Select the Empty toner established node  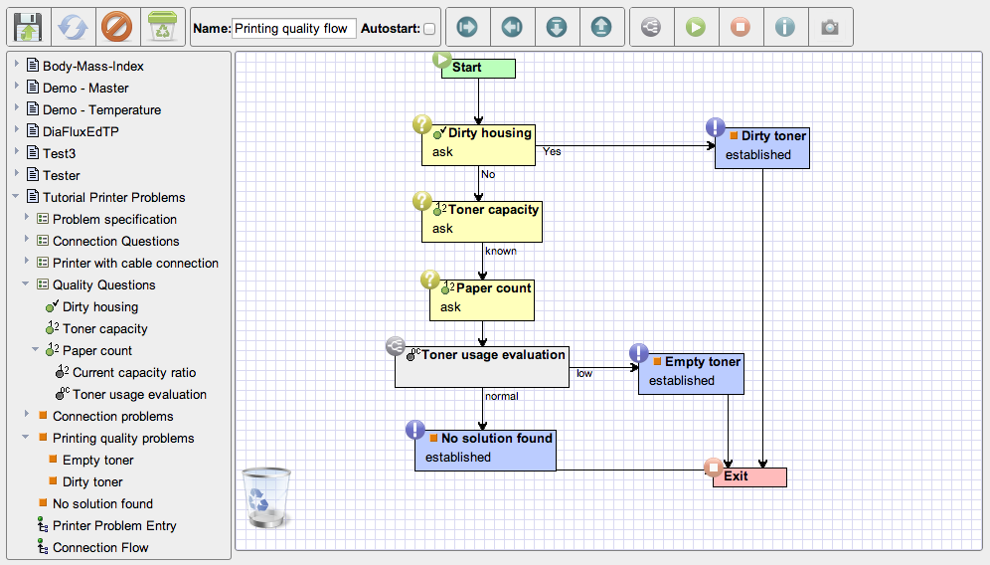click(x=692, y=373)
